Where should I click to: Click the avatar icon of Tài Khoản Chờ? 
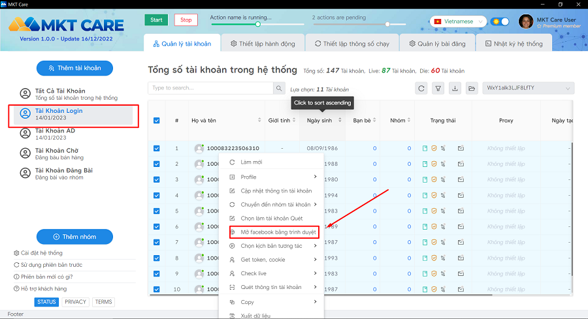pyautogui.click(x=25, y=153)
